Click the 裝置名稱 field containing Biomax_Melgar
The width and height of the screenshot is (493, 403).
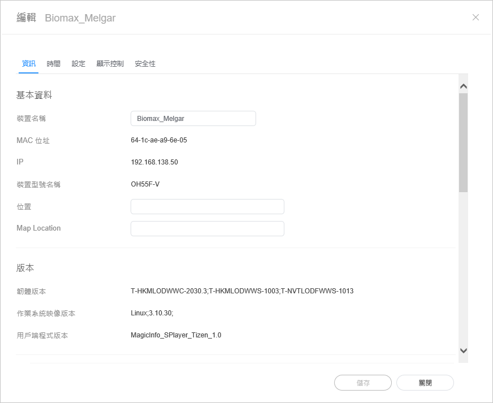[x=193, y=119]
